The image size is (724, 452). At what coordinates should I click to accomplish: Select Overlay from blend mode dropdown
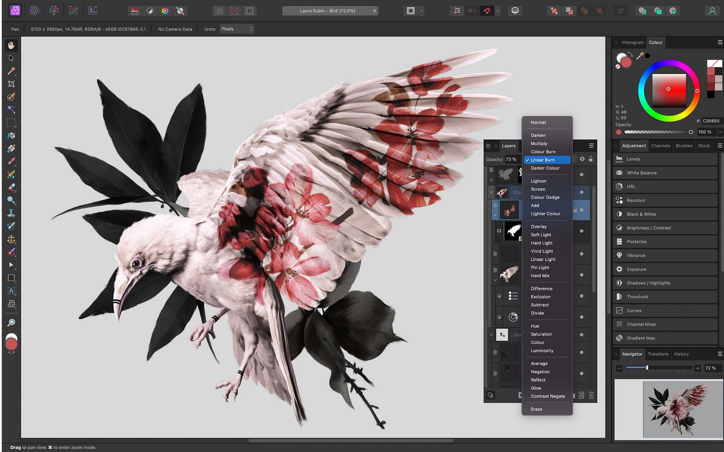point(539,226)
